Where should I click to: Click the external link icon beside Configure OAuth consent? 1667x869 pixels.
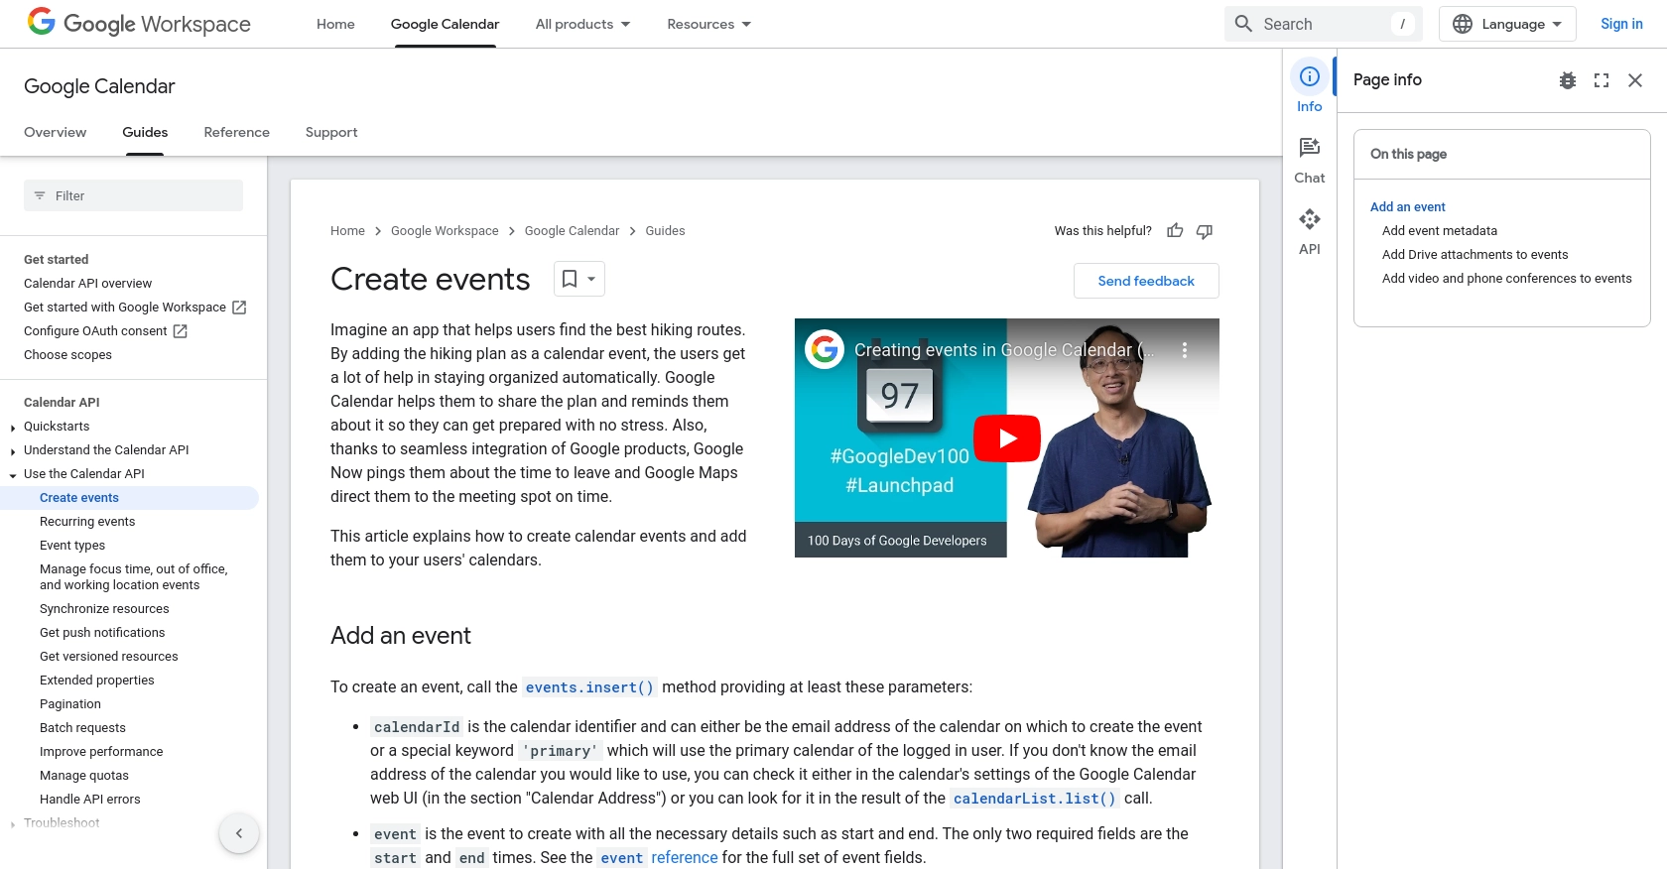[x=180, y=331]
